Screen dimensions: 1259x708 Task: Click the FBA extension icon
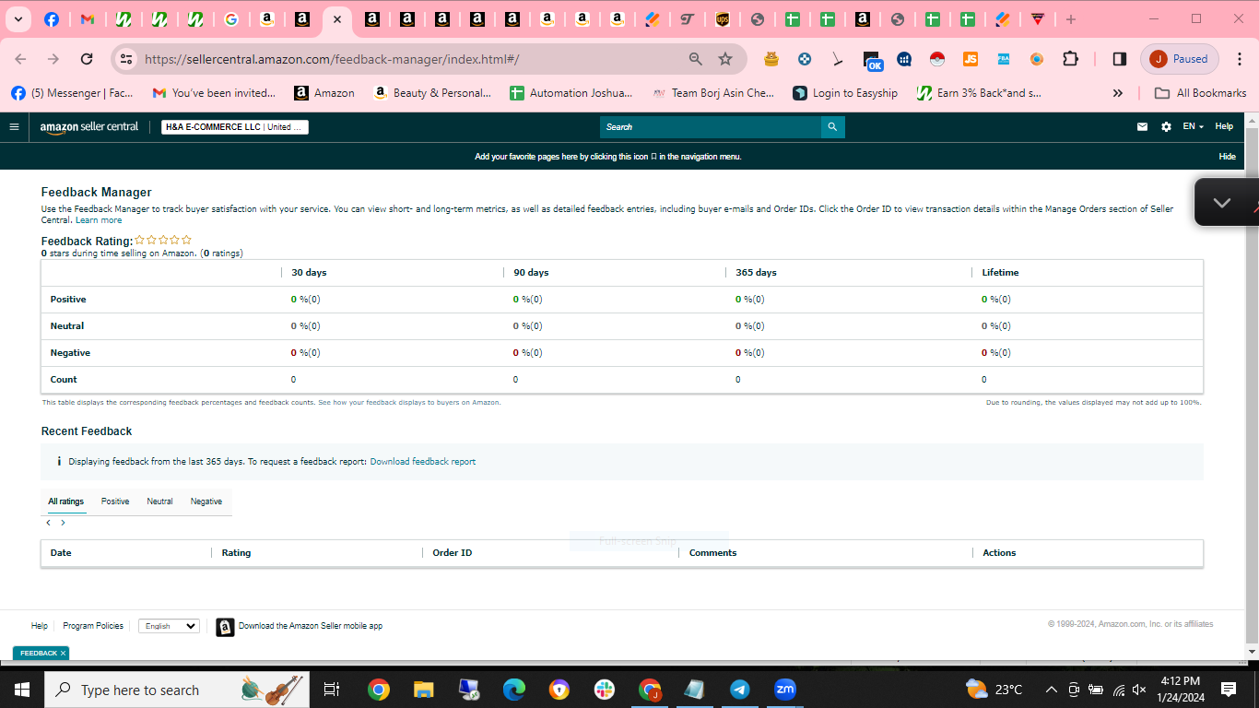tap(1004, 59)
